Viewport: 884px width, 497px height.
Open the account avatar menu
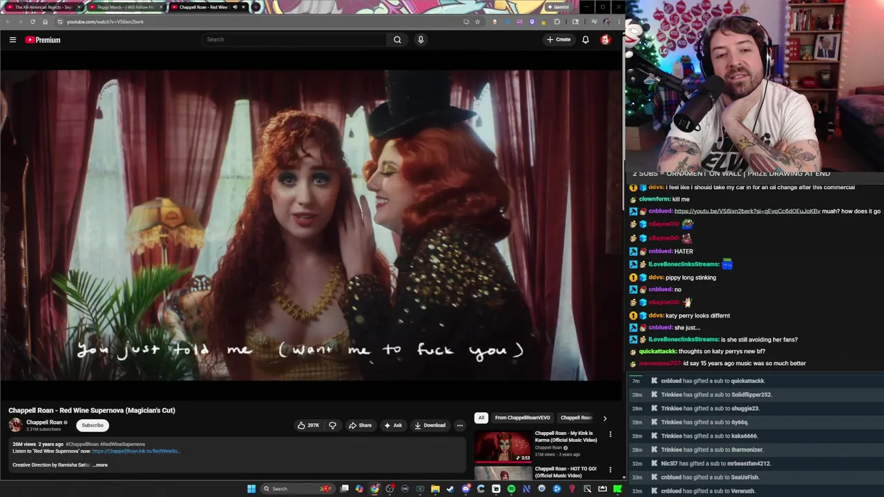606,39
